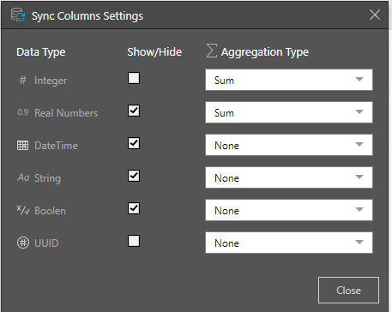The image size is (392, 312).
Task: Expand the Real Numbers aggregation dropdown
Action: pos(289,112)
